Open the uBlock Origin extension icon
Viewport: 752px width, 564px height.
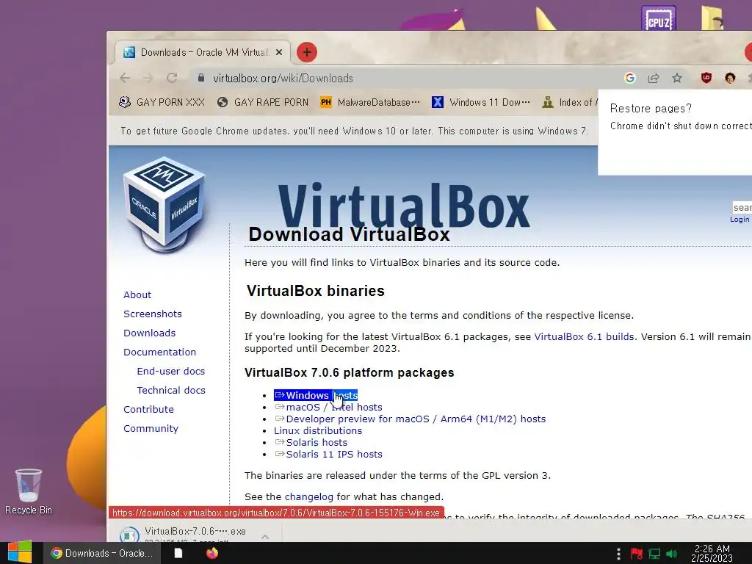706,78
